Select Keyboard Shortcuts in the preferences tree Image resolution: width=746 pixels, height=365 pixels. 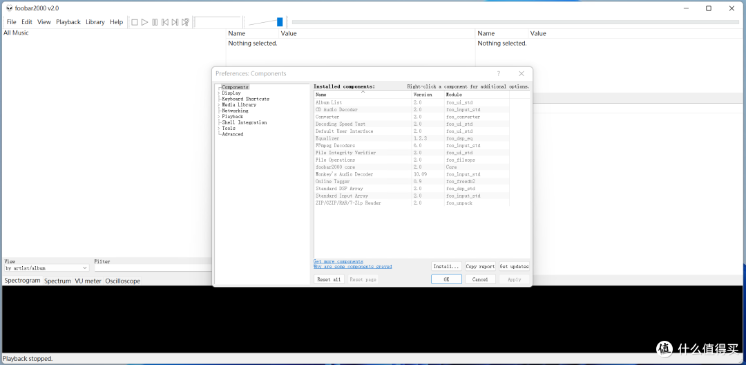(245, 99)
